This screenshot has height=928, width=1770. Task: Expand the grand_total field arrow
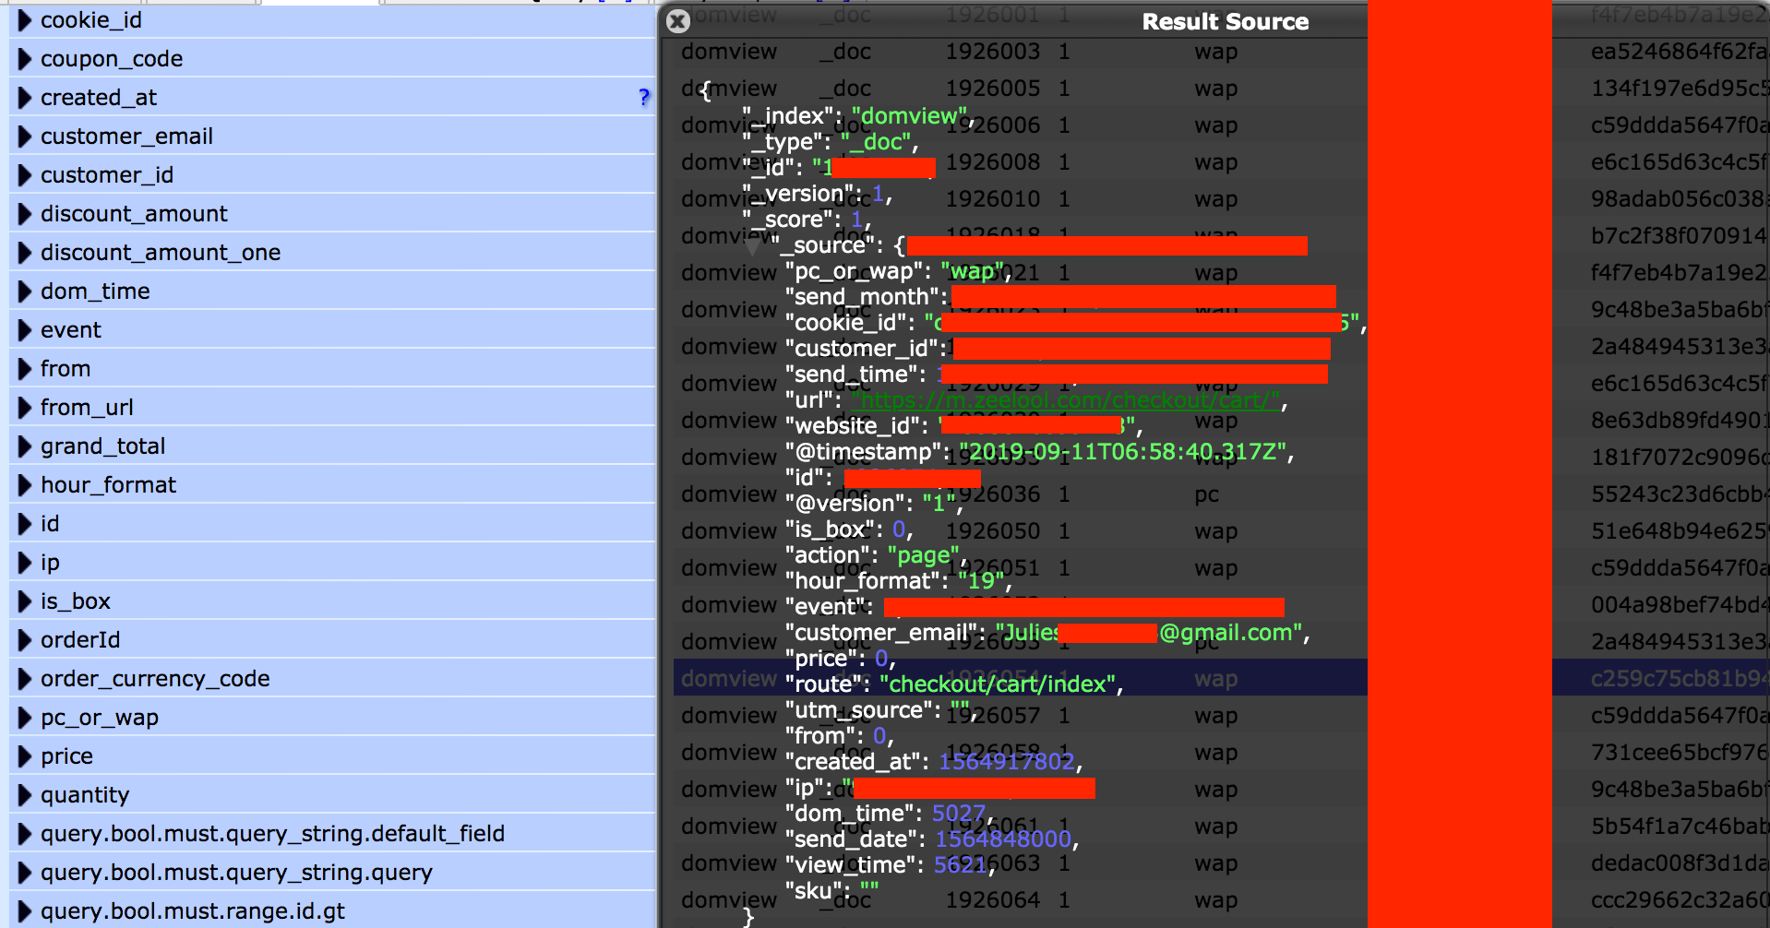(x=25, y=446)
